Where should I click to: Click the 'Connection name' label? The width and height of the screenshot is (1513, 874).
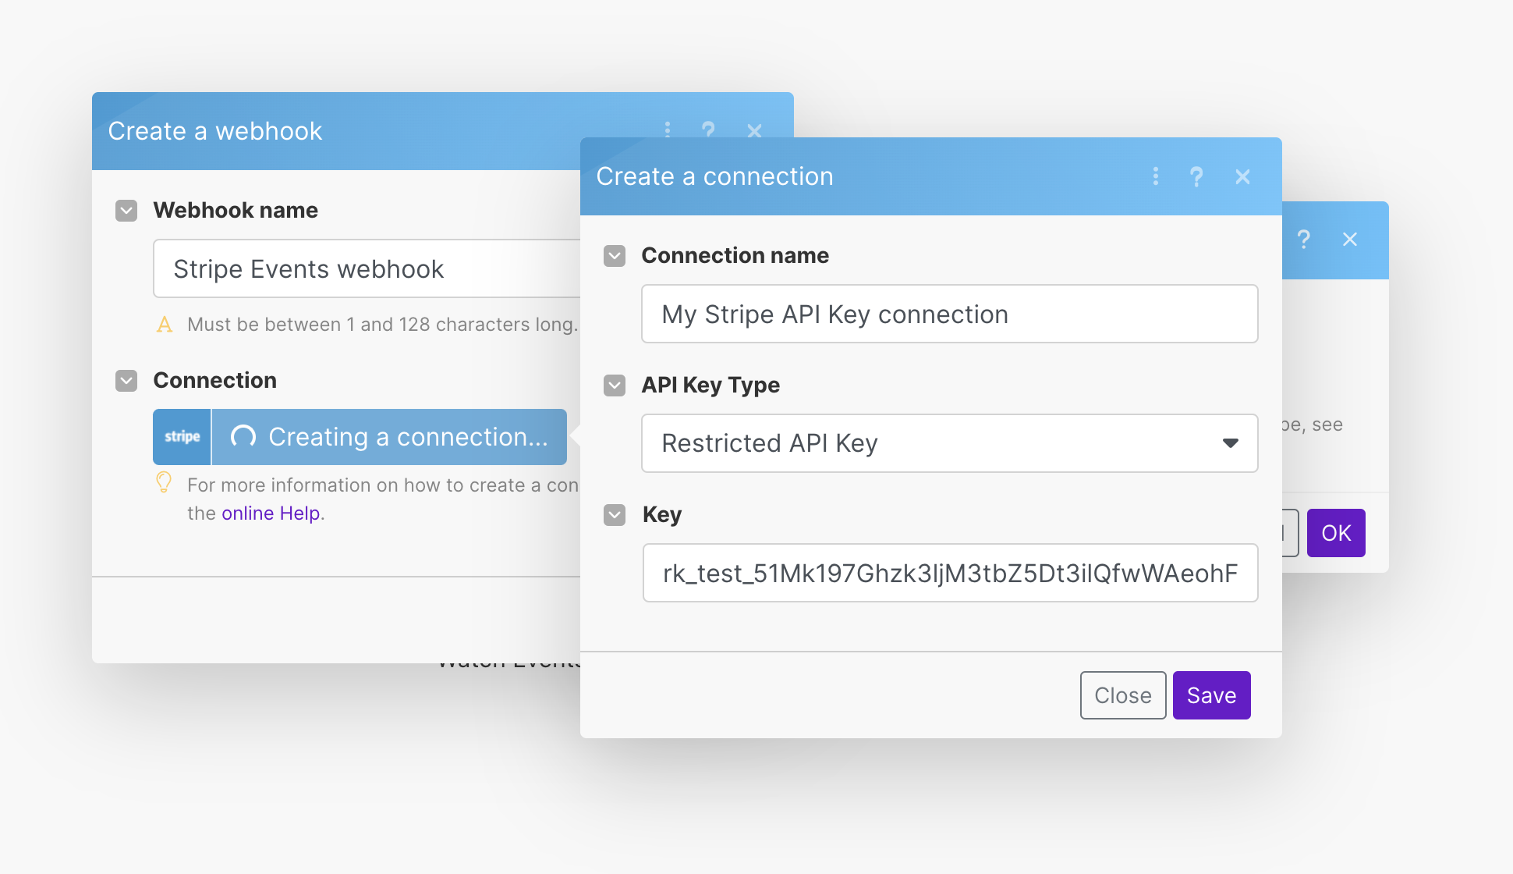click(735, 256)
